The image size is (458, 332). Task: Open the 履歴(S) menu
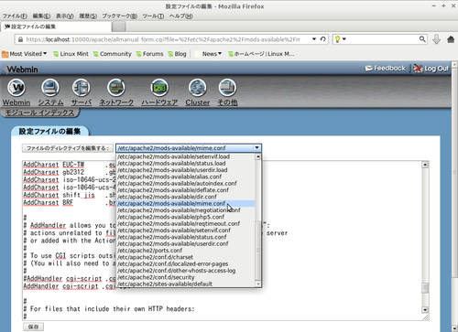(x=88, y=16)
